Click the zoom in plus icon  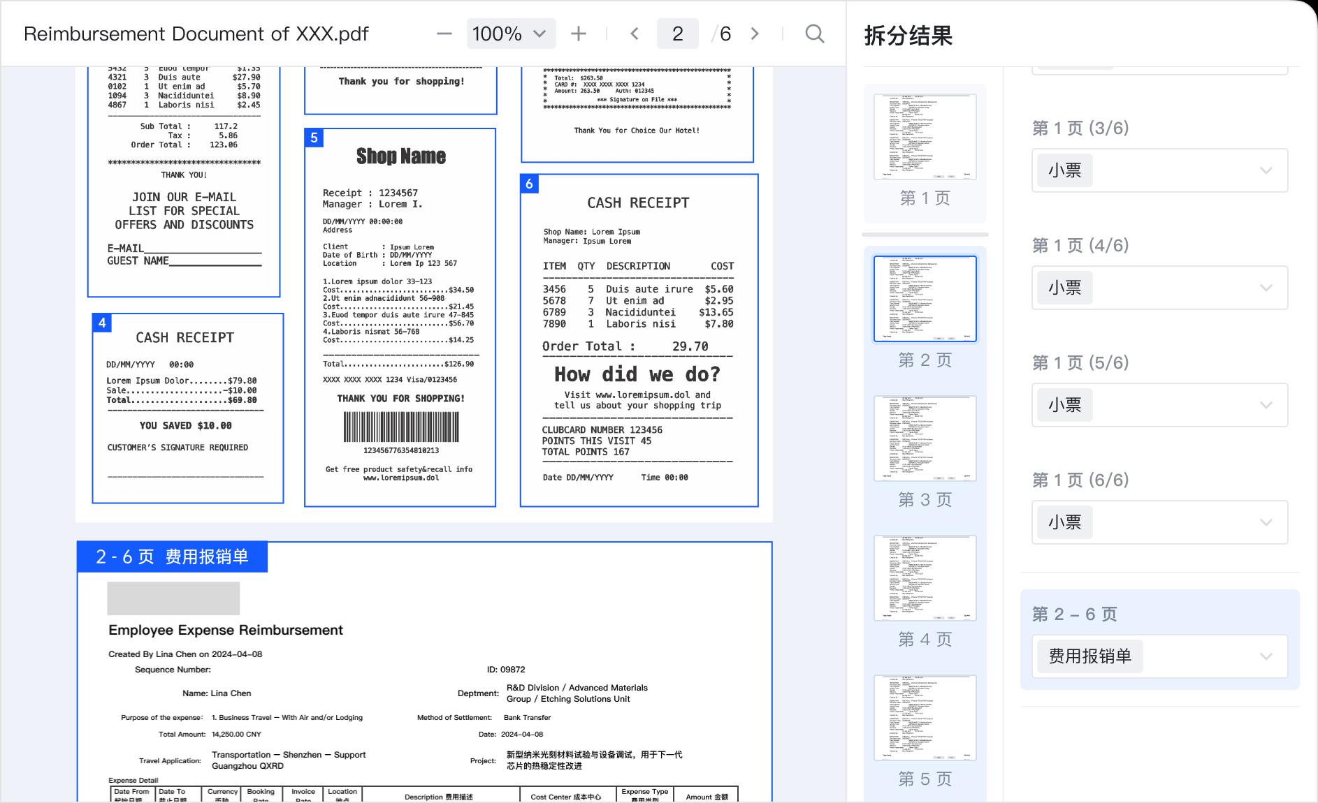[x=578, y=34]
